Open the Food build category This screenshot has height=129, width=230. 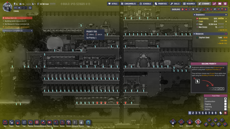24,122
